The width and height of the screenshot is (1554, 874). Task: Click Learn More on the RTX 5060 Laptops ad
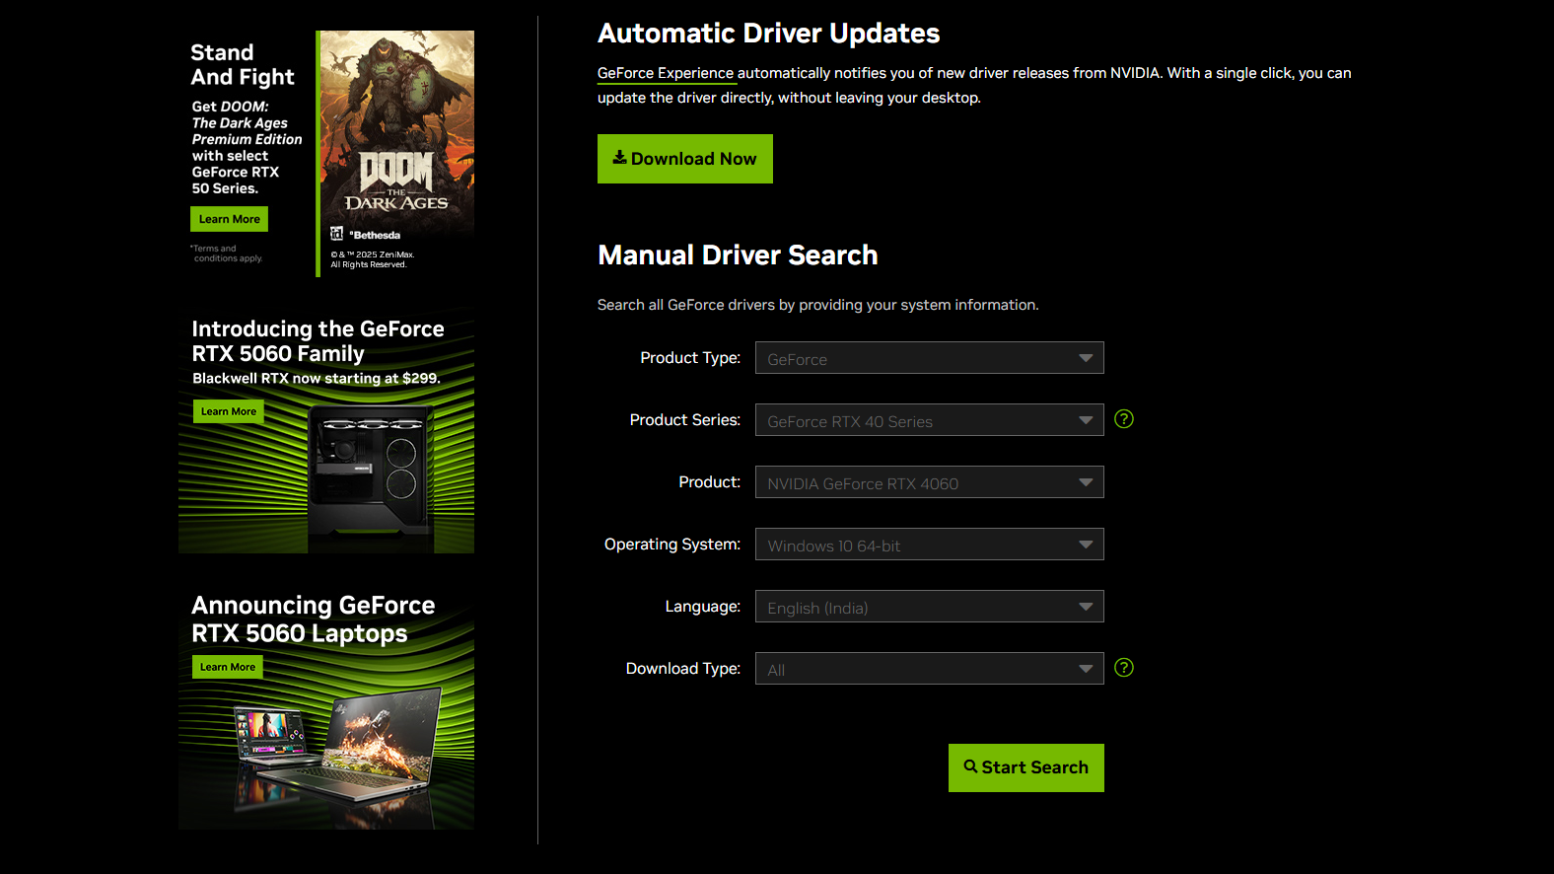(x=227, y=667)
